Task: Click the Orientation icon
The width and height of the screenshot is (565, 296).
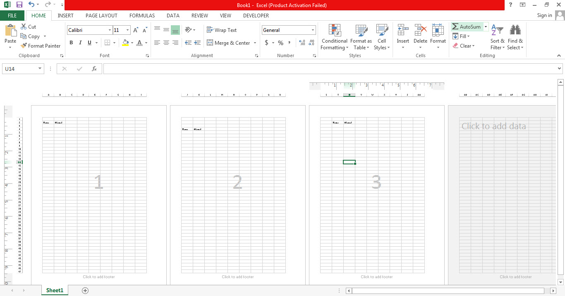Action: click(188, 30)
